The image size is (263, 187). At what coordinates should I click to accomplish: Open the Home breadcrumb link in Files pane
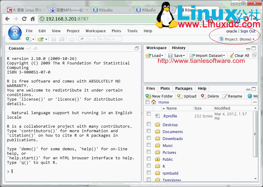(x=164, y=102)
